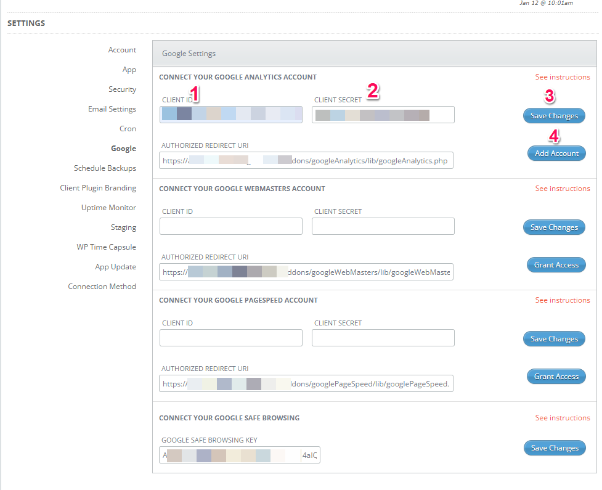Open the Staging settings
Image resolution: width=602 pixels, height=490 pixels.
[123, 227]
